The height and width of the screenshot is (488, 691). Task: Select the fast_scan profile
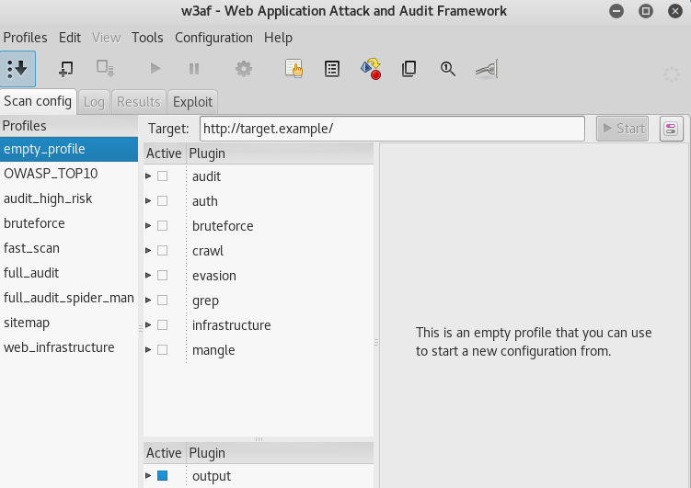coord(69,248)
